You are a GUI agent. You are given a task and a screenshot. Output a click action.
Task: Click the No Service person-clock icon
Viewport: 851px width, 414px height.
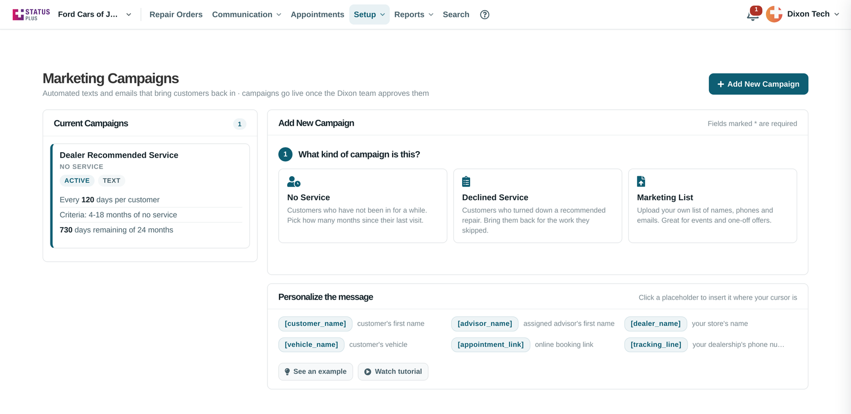pyautogui.click(x=294, y=181)
